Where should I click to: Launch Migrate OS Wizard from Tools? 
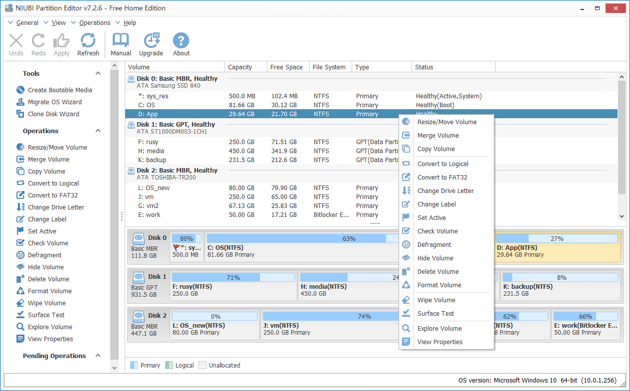[x=54, y=102]
